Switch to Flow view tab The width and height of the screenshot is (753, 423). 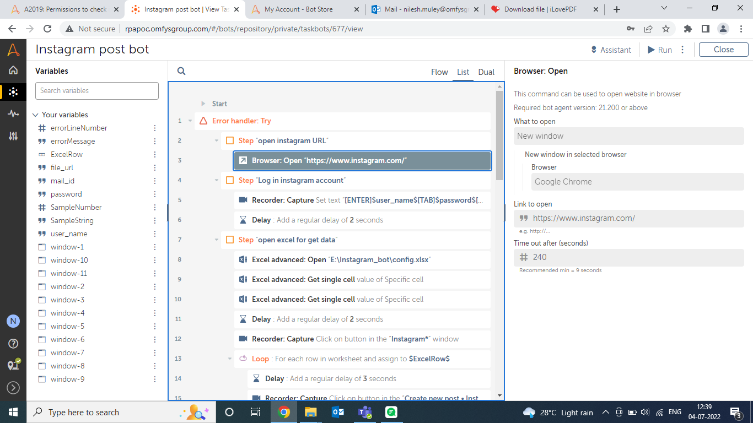pos(439,72)
